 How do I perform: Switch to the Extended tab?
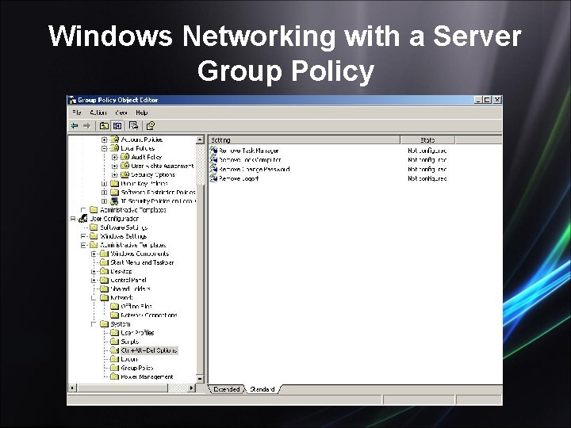tap(227, 389)
